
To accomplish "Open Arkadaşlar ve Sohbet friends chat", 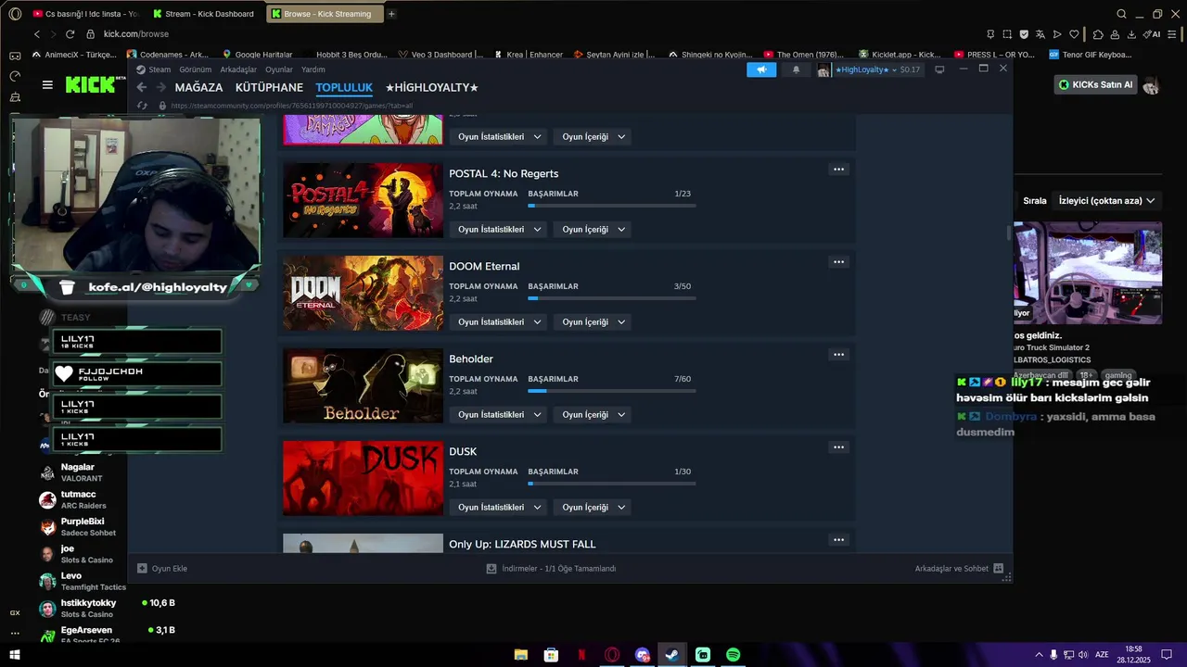I will click(x=959, y=568).
